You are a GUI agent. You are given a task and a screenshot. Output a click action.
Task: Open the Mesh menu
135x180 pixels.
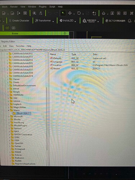coord(5,7)
